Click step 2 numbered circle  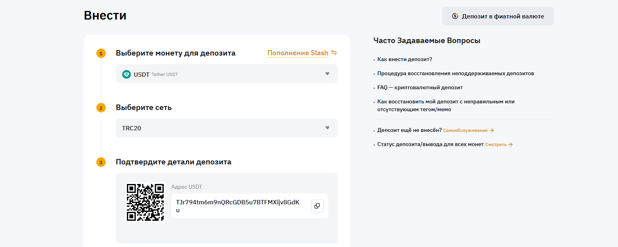point(101,108)
